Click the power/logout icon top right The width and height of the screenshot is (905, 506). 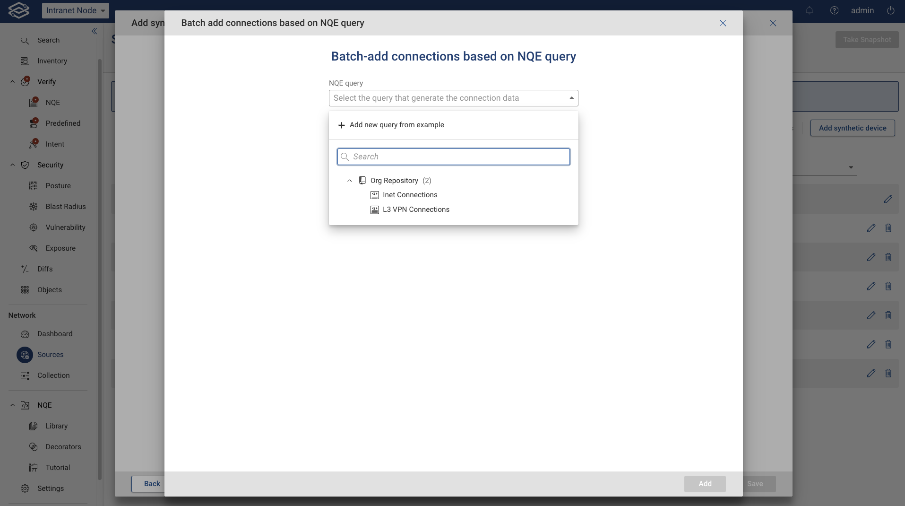tap(891, 10)
